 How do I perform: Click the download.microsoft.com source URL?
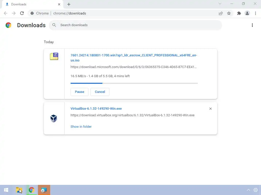pyautogui.click(x=134, y=67)
